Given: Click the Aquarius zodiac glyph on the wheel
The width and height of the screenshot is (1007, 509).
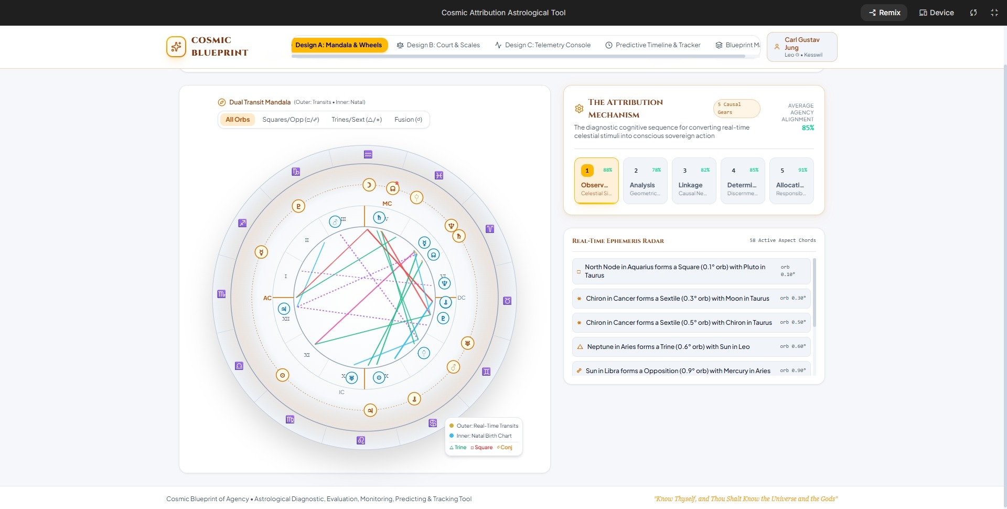Looking at the screenshot, I should click(x=368, y=154).
